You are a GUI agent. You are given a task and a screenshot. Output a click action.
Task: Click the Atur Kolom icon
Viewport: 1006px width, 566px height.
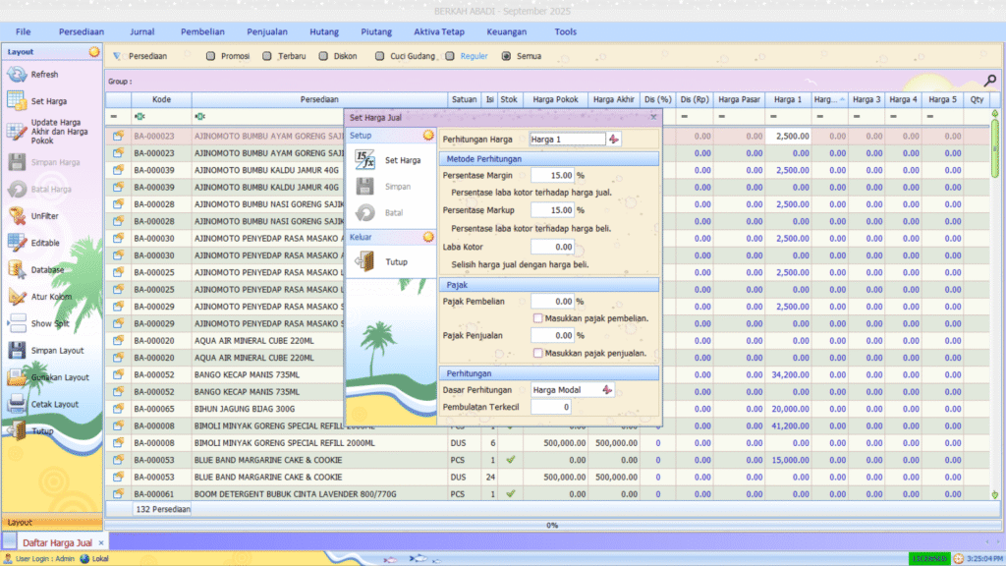point(17,296)
